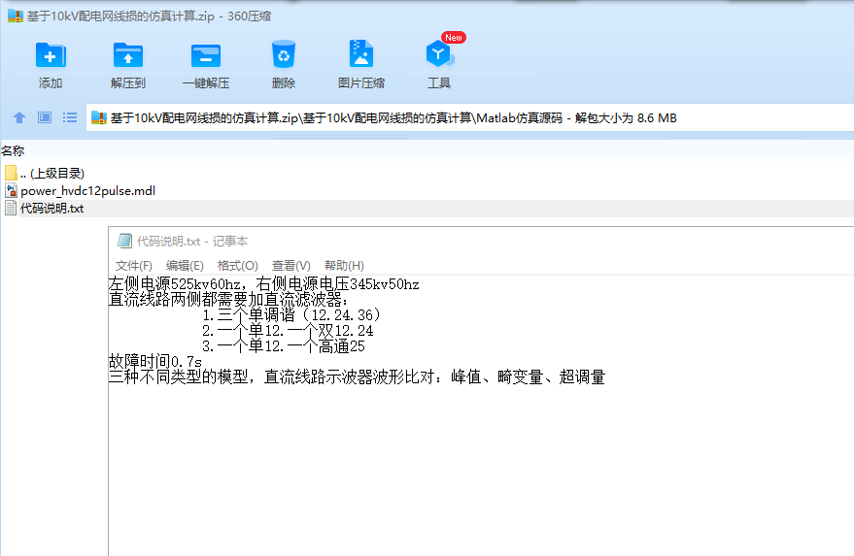This screenshot has width=854, height=556.
Task: Click the archive icon in the path bar
Action: 98,117
